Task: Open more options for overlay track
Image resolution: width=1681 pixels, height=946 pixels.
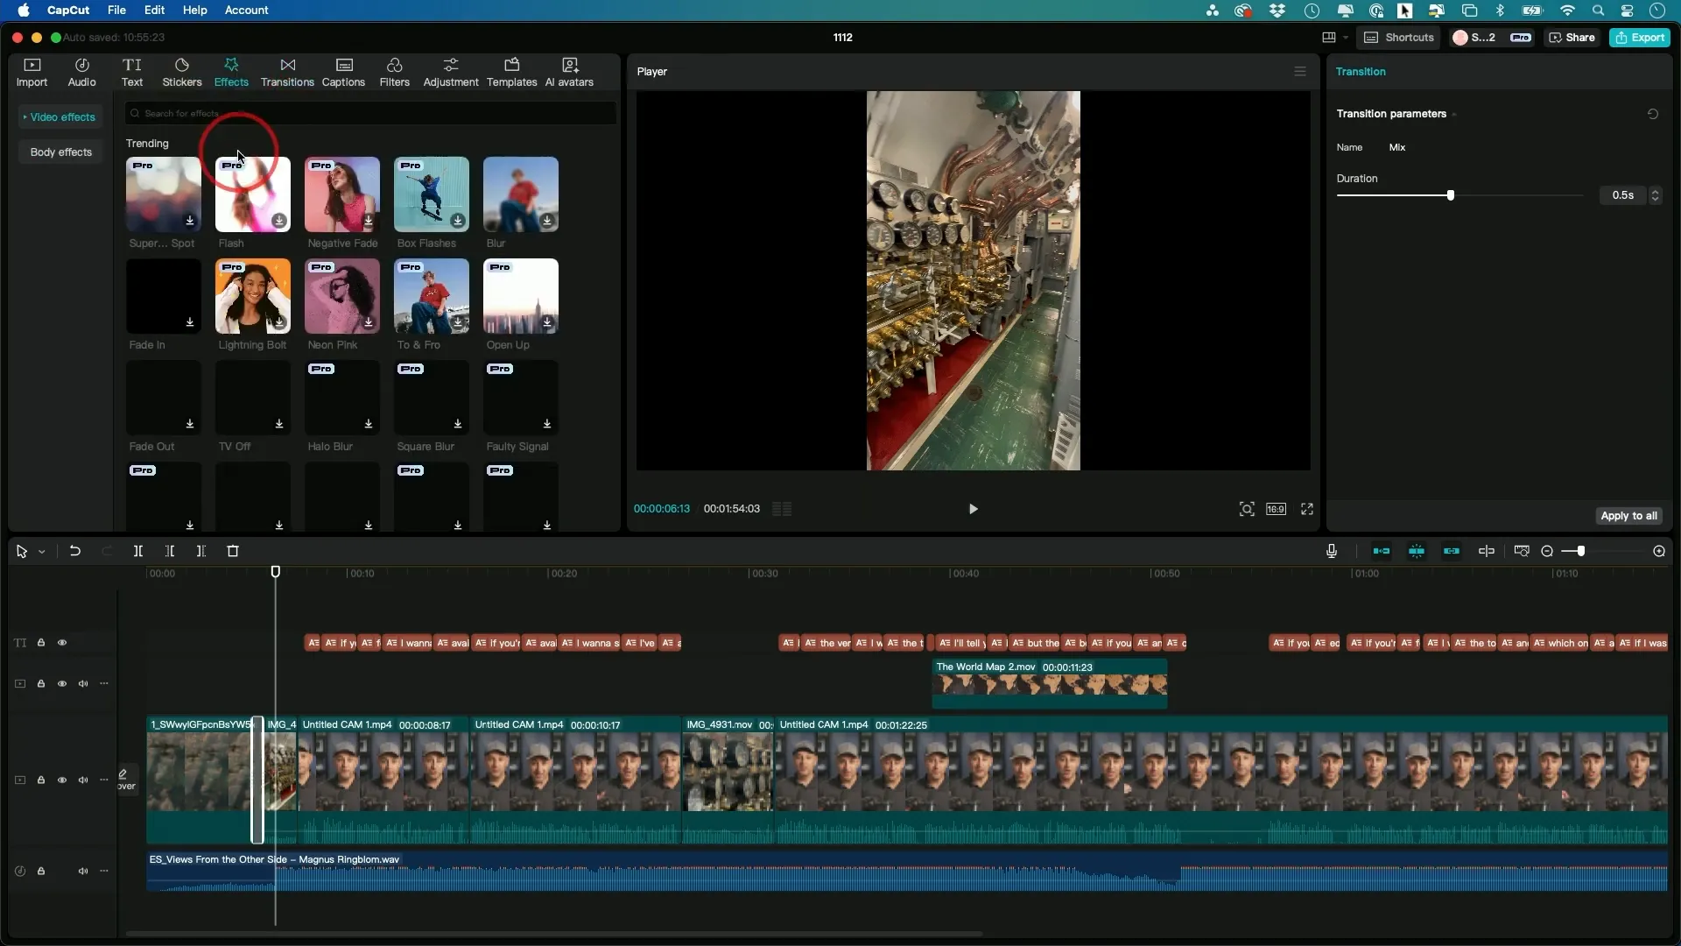Action: 104,684
